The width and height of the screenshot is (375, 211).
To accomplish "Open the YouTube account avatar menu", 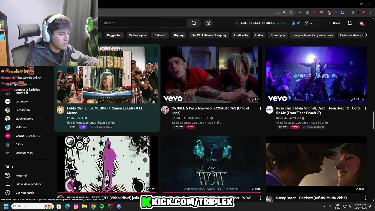I will (362, 23).
